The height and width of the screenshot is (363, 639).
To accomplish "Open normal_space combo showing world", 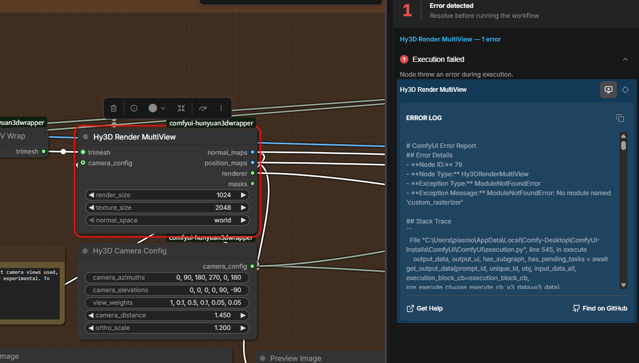I will point(167,220).
